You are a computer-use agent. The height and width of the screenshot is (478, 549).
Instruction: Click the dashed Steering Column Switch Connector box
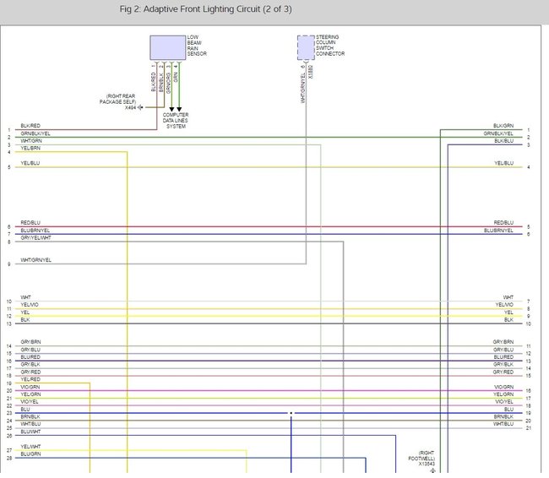tap(306, 47)
